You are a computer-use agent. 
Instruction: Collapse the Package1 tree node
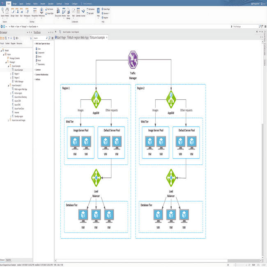point(6,62)
